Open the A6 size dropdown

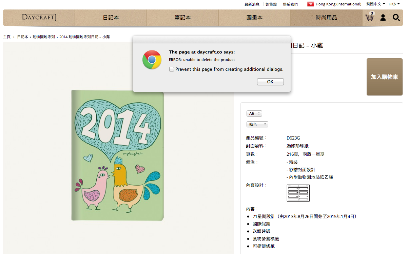click(254, 113)
